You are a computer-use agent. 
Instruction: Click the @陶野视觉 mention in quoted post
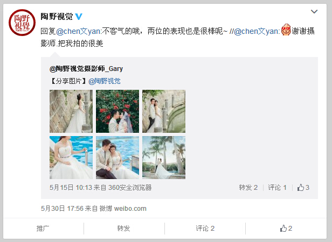pos(105,81)
